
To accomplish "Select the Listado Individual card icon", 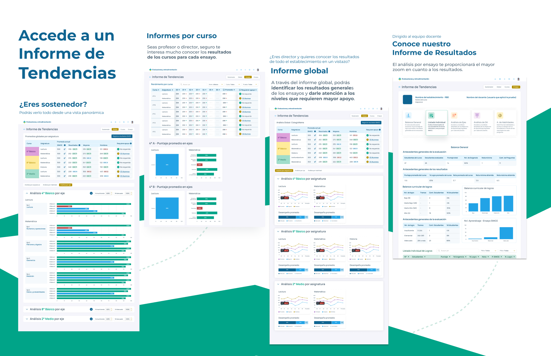I will click(x=431, y=115).
